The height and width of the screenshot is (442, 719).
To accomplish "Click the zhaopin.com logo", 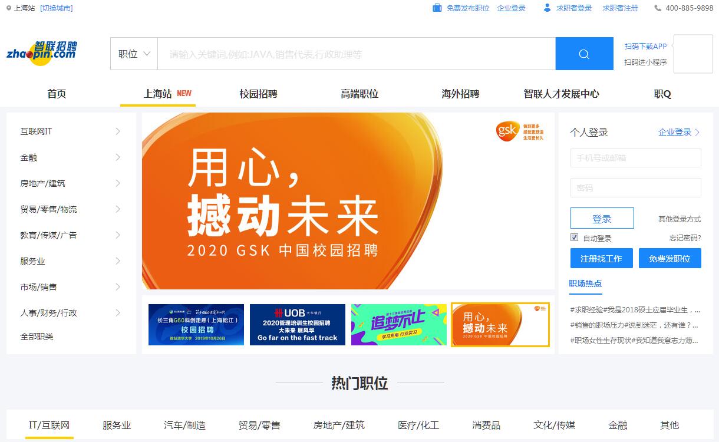I will pos(42,53).
